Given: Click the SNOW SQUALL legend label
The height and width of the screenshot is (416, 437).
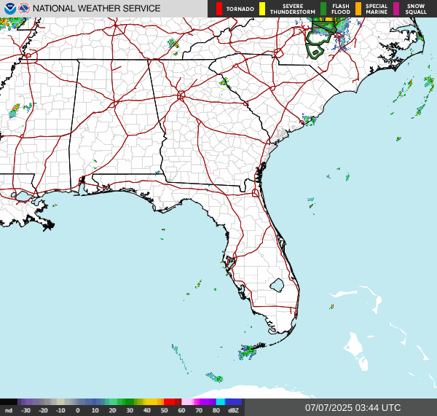Looking at the screenshot, I should [416, 9].
